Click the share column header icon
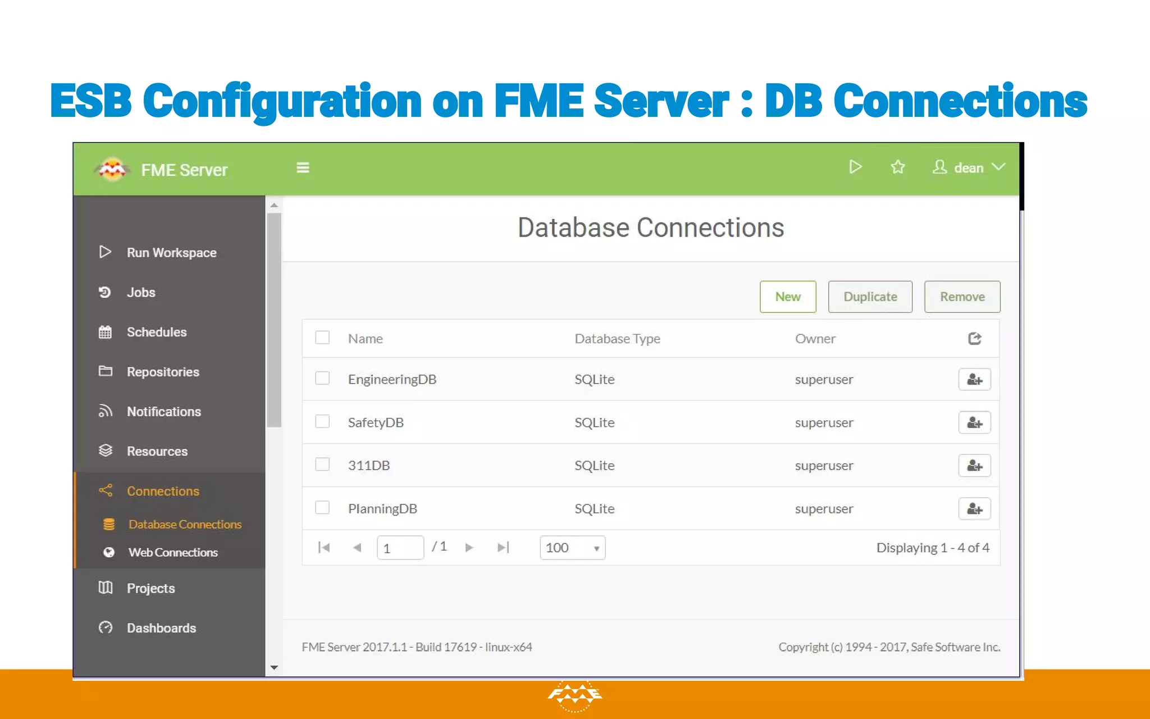1150x719 pixels. (975, 338)
